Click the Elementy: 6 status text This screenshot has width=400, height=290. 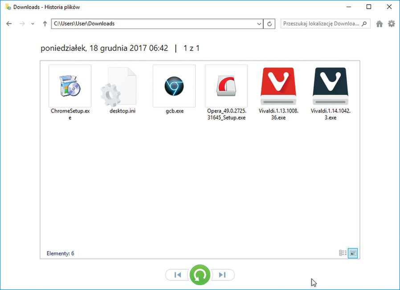[x=60, y=253]
